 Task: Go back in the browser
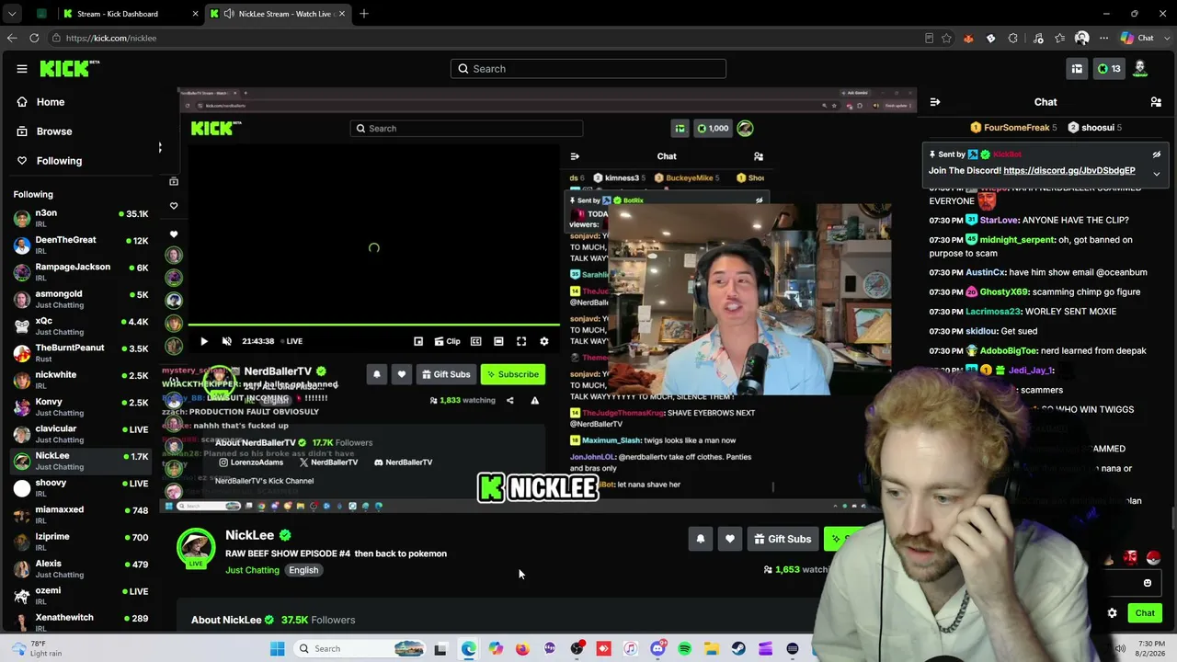pyautogui.click(x=12, y=38)
